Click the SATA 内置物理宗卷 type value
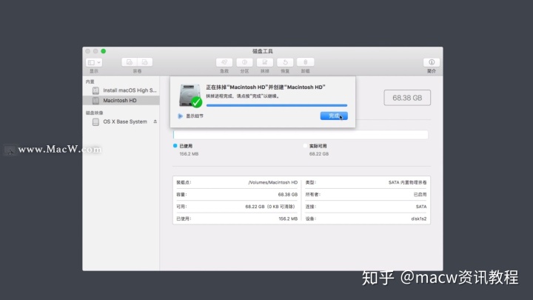 (x=407, y=182)
